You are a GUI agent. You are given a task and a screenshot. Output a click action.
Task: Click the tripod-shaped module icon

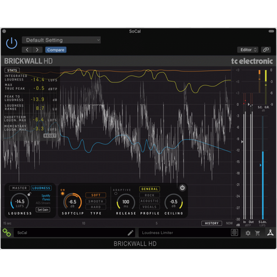click(x=270, y=233)
